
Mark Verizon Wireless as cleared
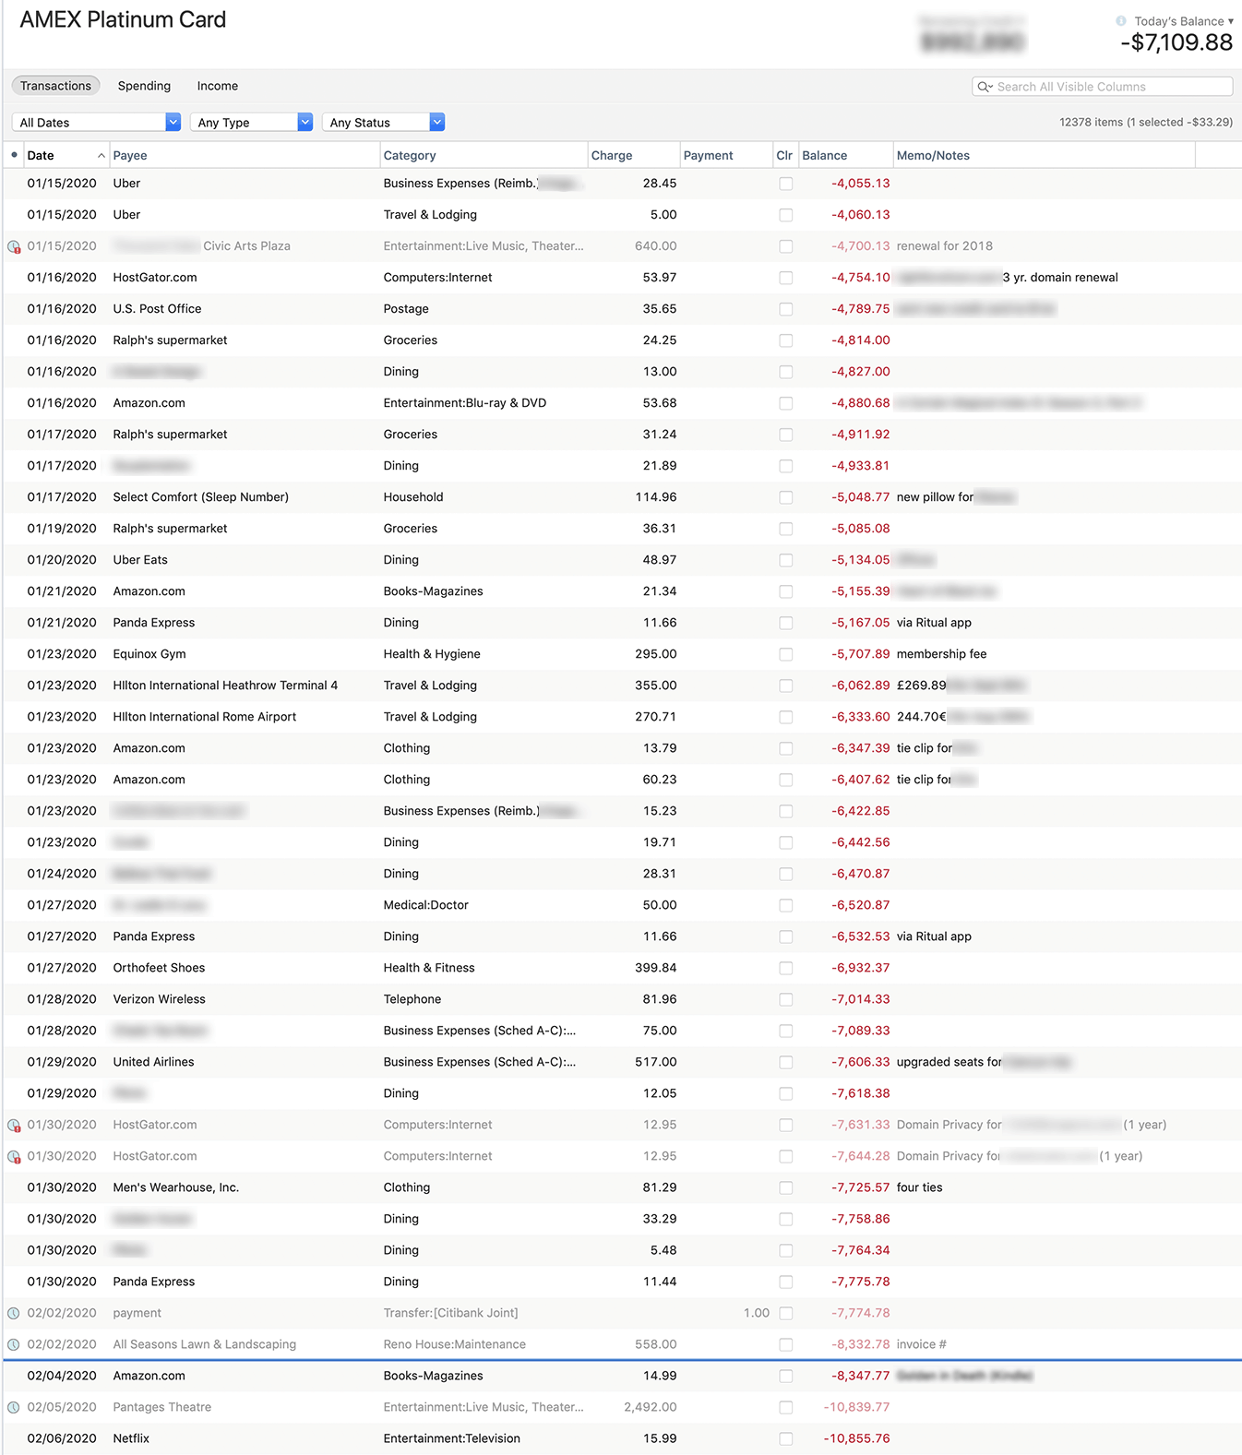pyautogui.click(x=785, y=999)
